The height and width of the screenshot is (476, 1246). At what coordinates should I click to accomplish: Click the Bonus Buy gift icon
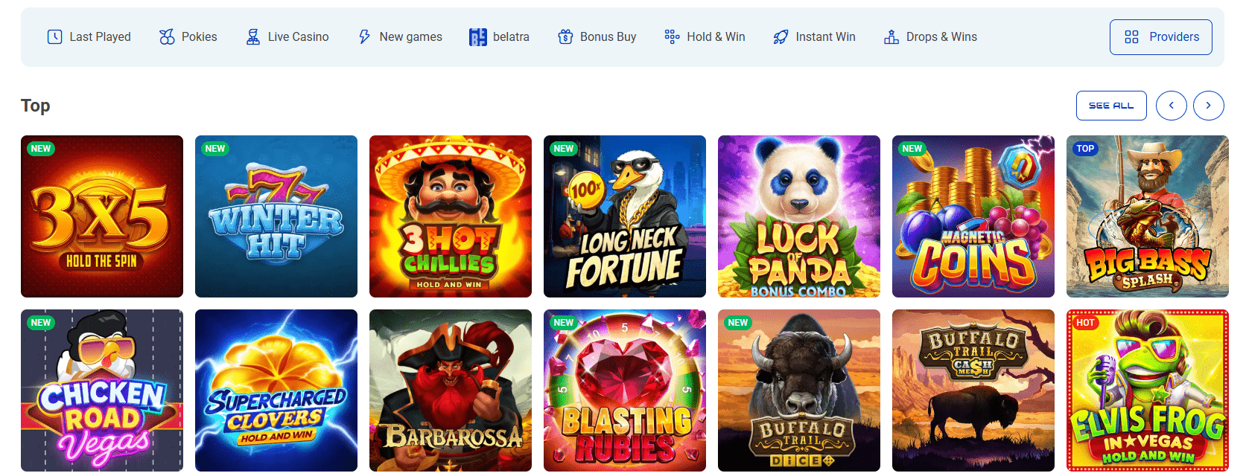pos(565,37)
